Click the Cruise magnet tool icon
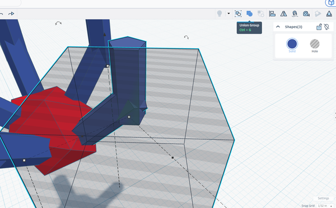Image resolution: width=336 pixels, height=208 pixels. point(295,13)
